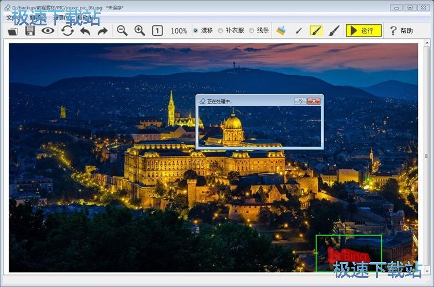Zoom out with minus magnifier
Screen dimensions: 434x287
coord(122,31)
